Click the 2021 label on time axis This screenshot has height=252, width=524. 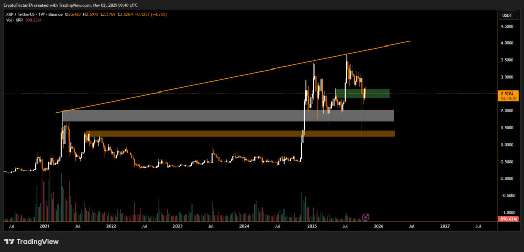point(44,225)
